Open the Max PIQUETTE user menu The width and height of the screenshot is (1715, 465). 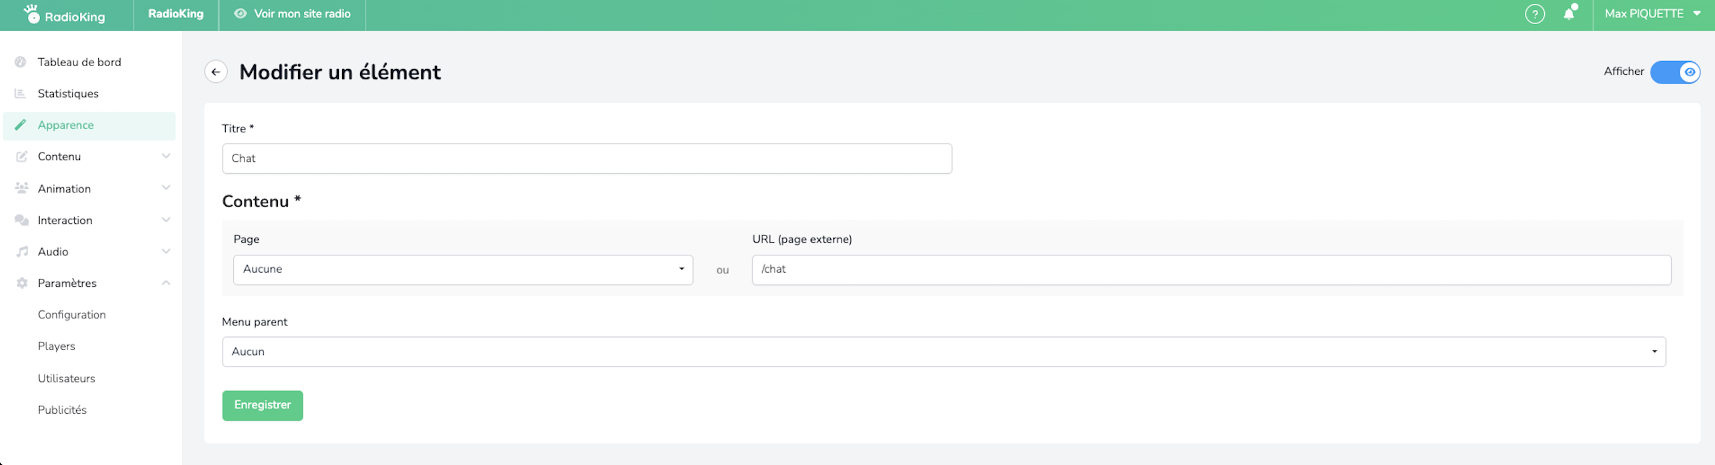click(x=1652, y=14)
